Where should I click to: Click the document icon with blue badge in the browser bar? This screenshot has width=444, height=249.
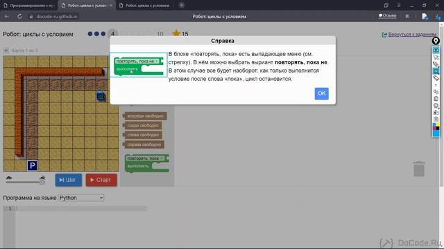click(425, 17)
